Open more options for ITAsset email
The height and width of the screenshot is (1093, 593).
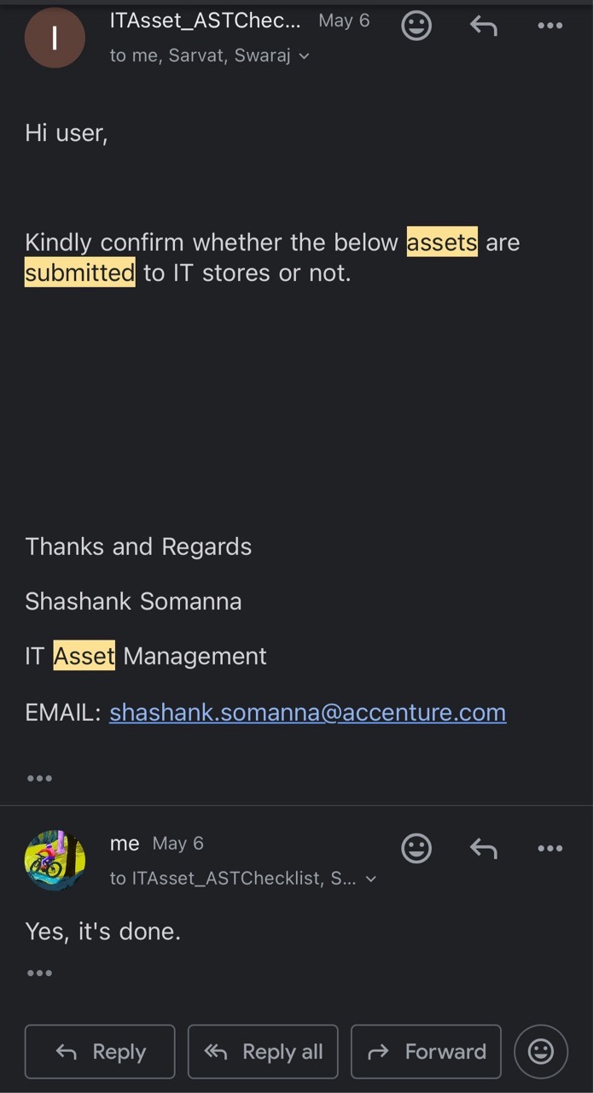point(550,26)
